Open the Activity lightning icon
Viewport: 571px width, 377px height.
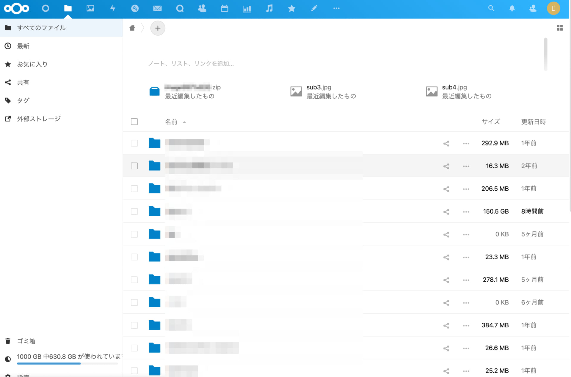point(113,8)
